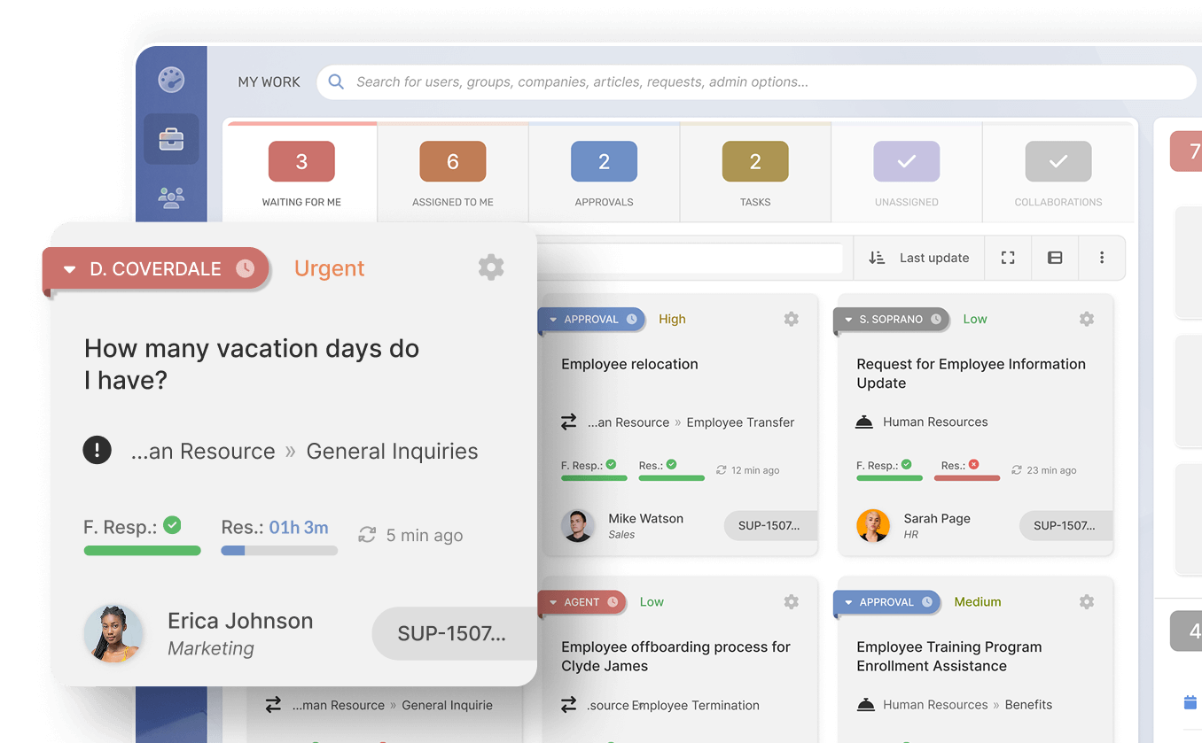
Task: Open the Approvals tab
Action: pos(604,174)
